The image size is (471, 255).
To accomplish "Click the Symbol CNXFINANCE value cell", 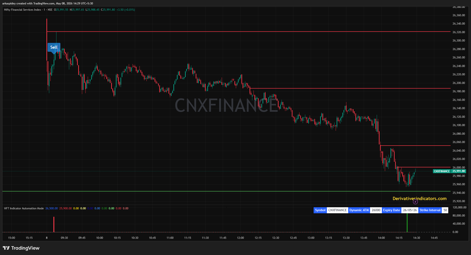I will pos(338,210).
